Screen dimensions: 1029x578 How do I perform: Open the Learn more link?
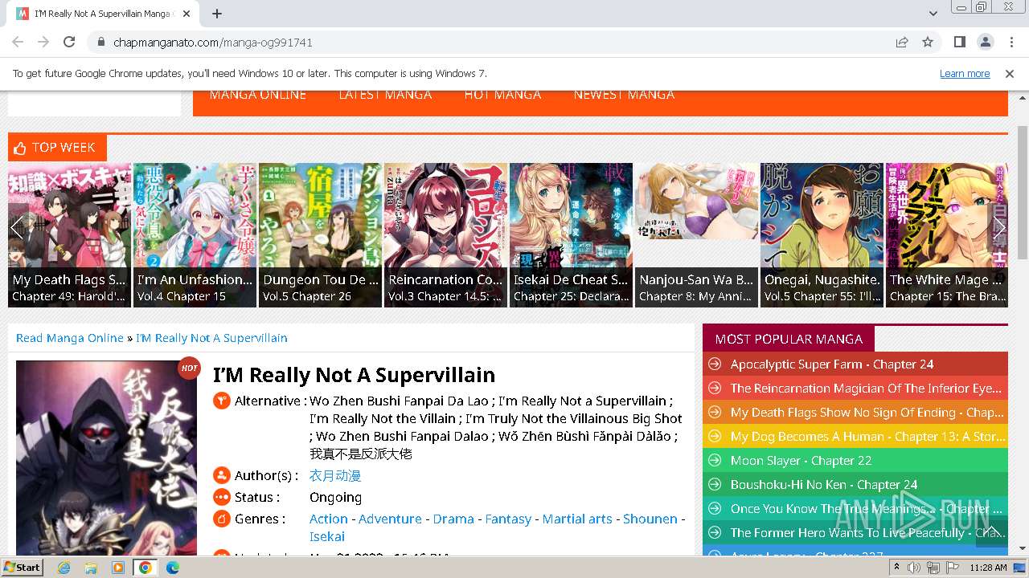click(965, 73)
